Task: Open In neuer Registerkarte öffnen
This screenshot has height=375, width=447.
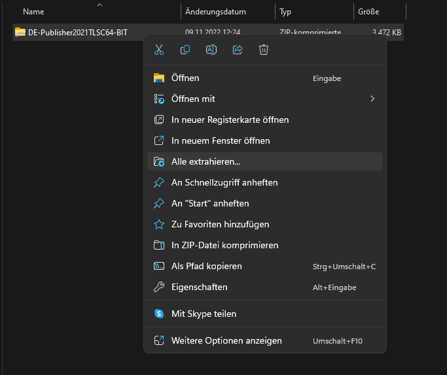Action: (x=230, y=120)
